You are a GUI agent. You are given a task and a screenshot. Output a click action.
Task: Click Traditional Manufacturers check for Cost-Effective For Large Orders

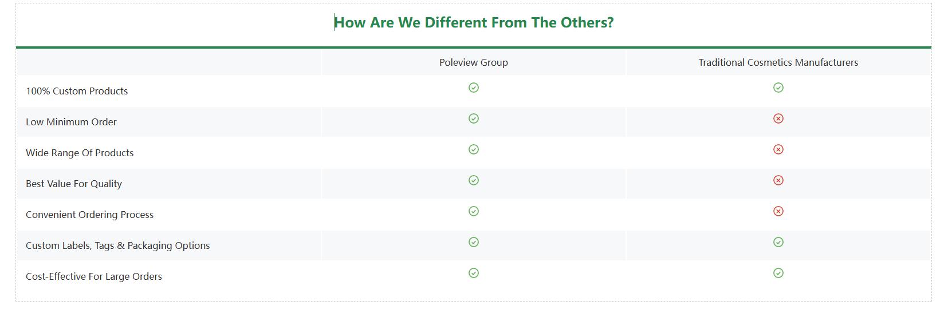[x=778, y=273]
